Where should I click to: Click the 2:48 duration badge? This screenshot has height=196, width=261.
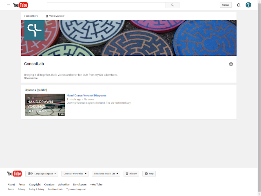(61, 114)
